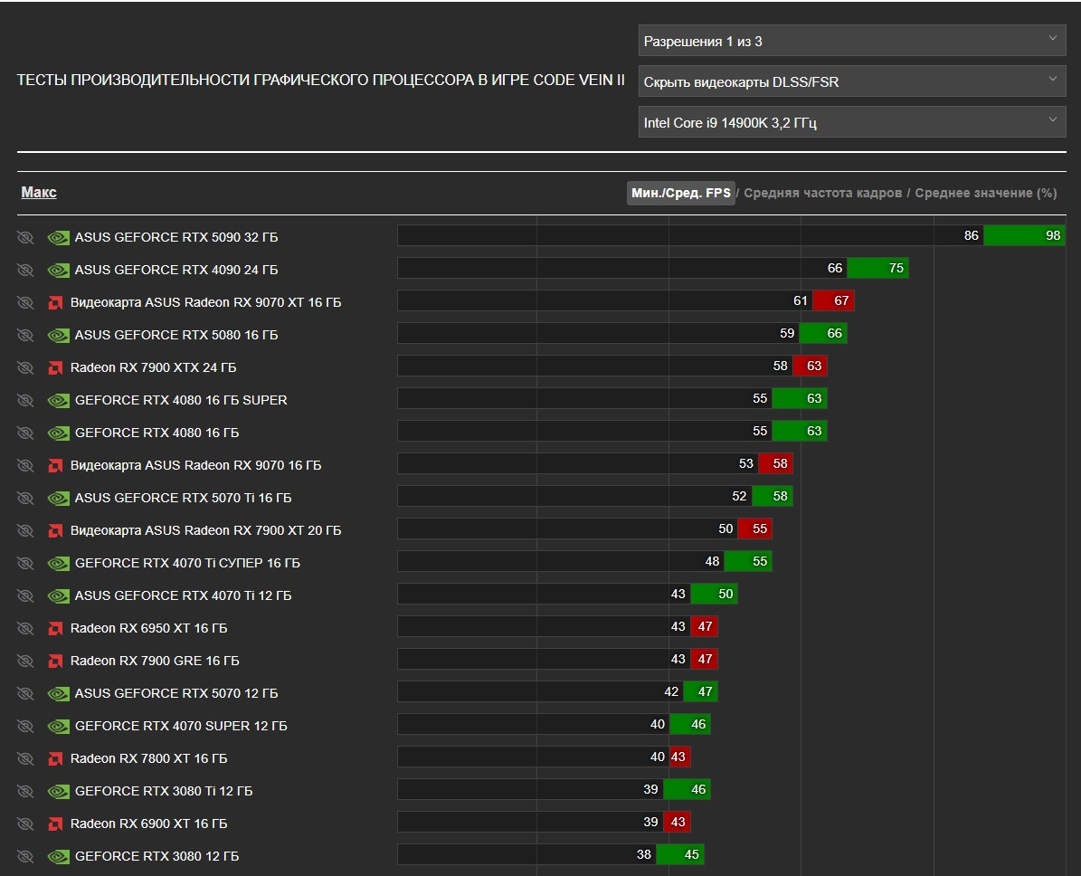Eye icon for GeForce RTX 3080 12 ГБ row
Image resolution: width=1081 pixels, height=876 pixels.
pos(25,857)
